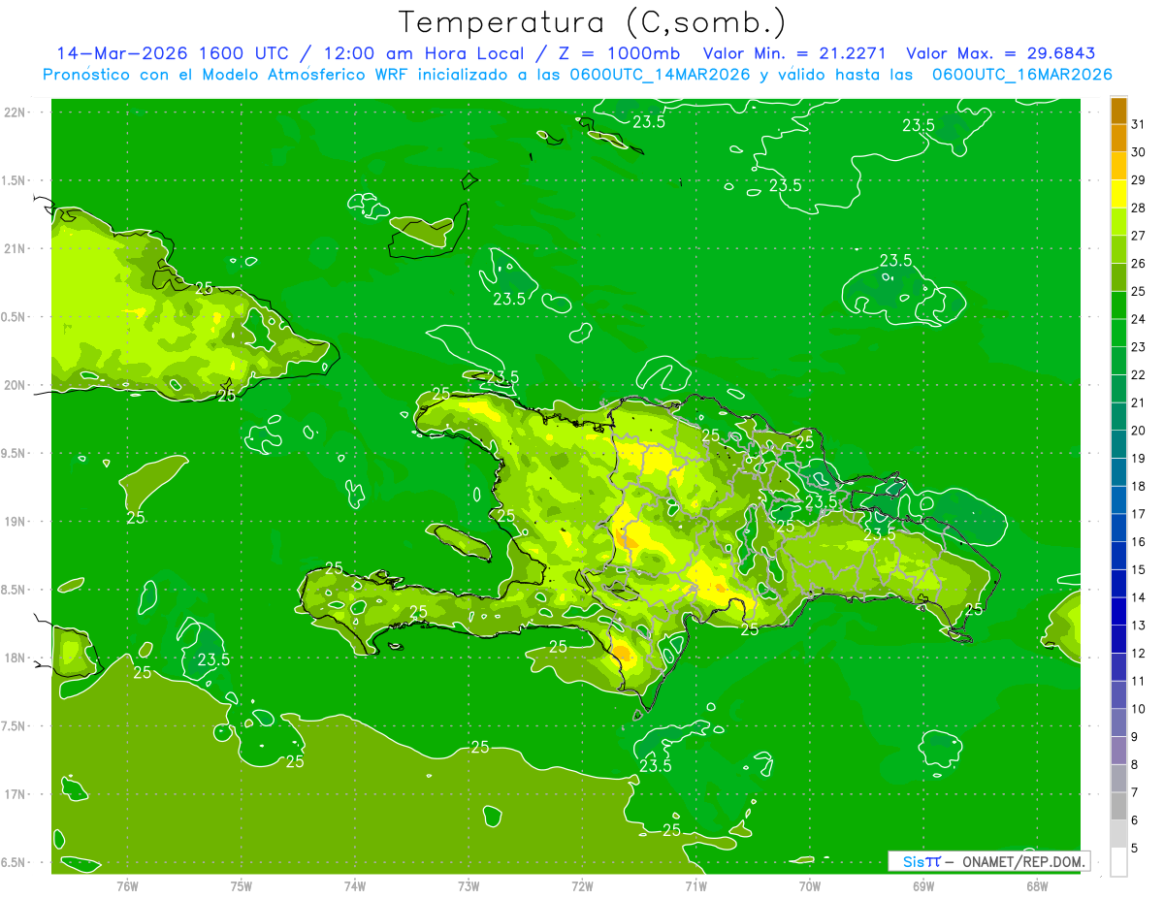Click the '7.5N' latitude axis label
The image size is (1164, 899).
click(x=14, y=726)
